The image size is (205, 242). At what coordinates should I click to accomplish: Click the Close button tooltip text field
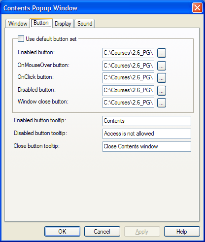(x=147, y=146)
